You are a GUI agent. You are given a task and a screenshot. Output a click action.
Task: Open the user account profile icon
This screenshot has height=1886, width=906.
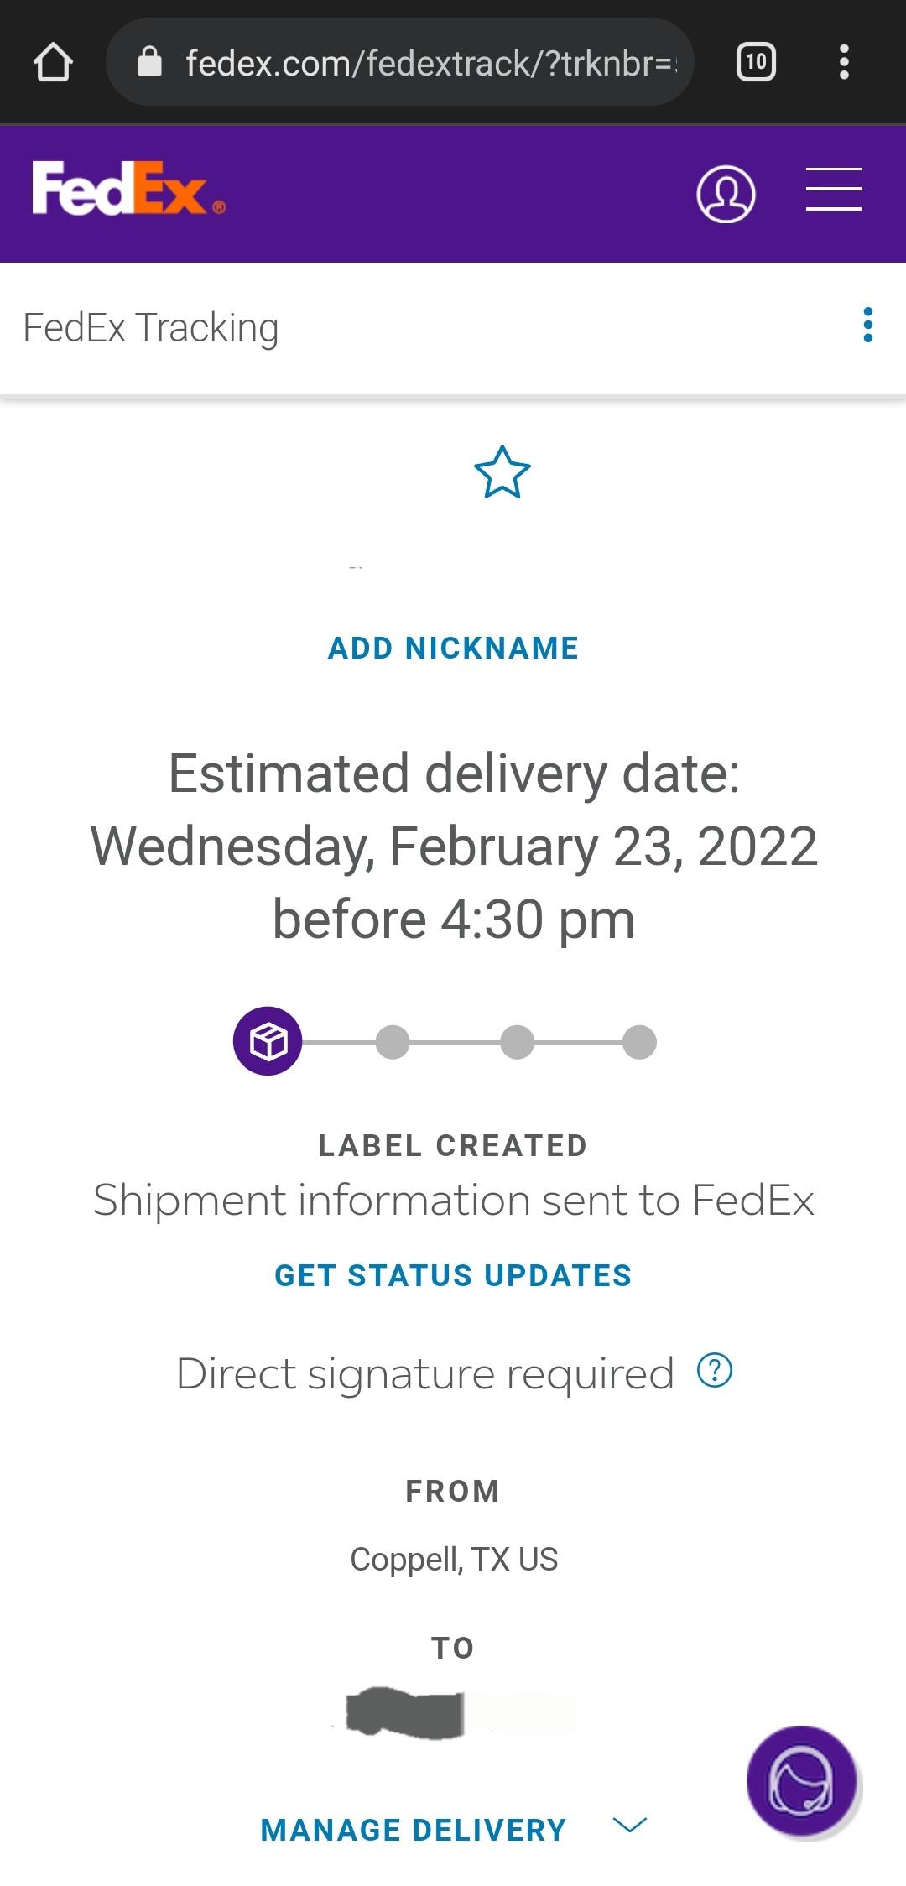pos(726,194)
